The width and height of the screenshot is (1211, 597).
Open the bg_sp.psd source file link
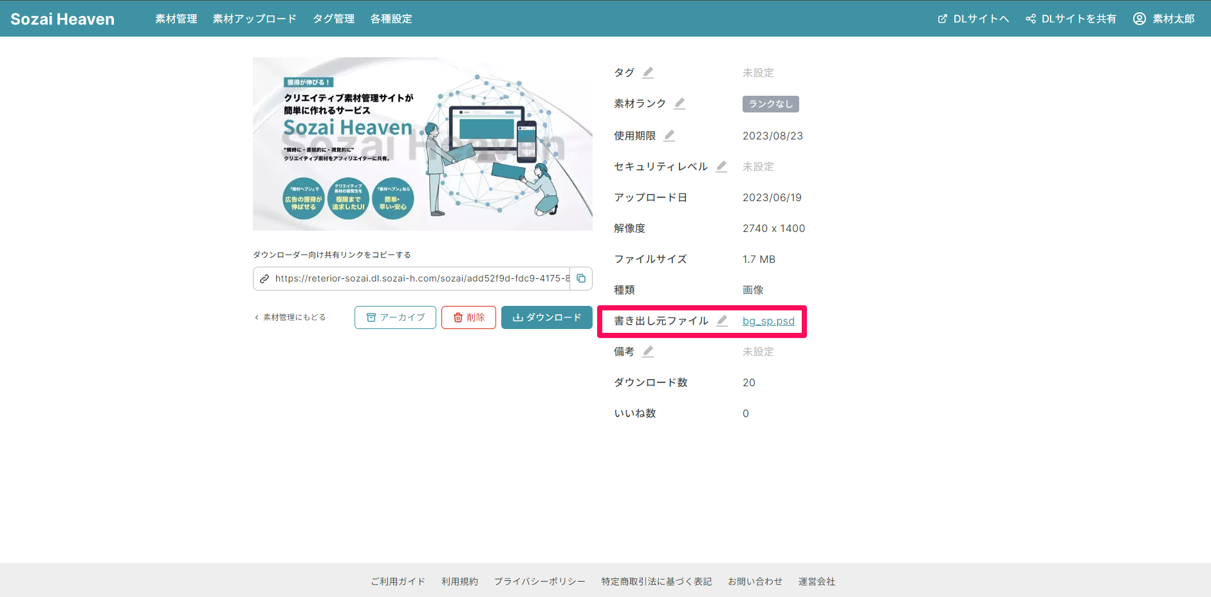click(768, 321)
